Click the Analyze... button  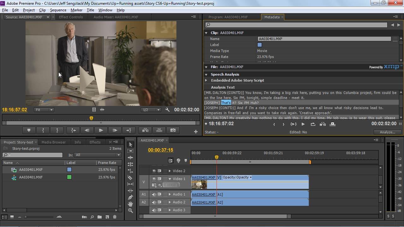[387, 132]
